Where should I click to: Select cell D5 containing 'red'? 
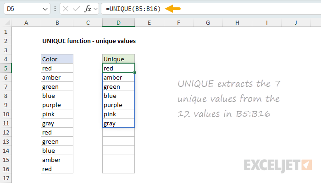(x=118, y=68)
